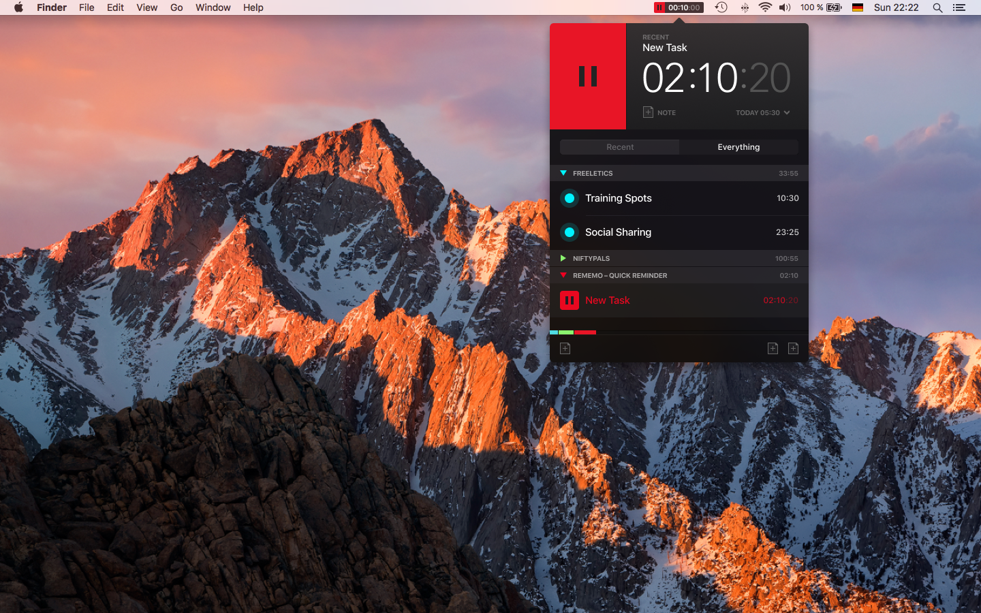Open the Go menu
The height and width of the screenshot is (613, 981).
pos(176,7)
